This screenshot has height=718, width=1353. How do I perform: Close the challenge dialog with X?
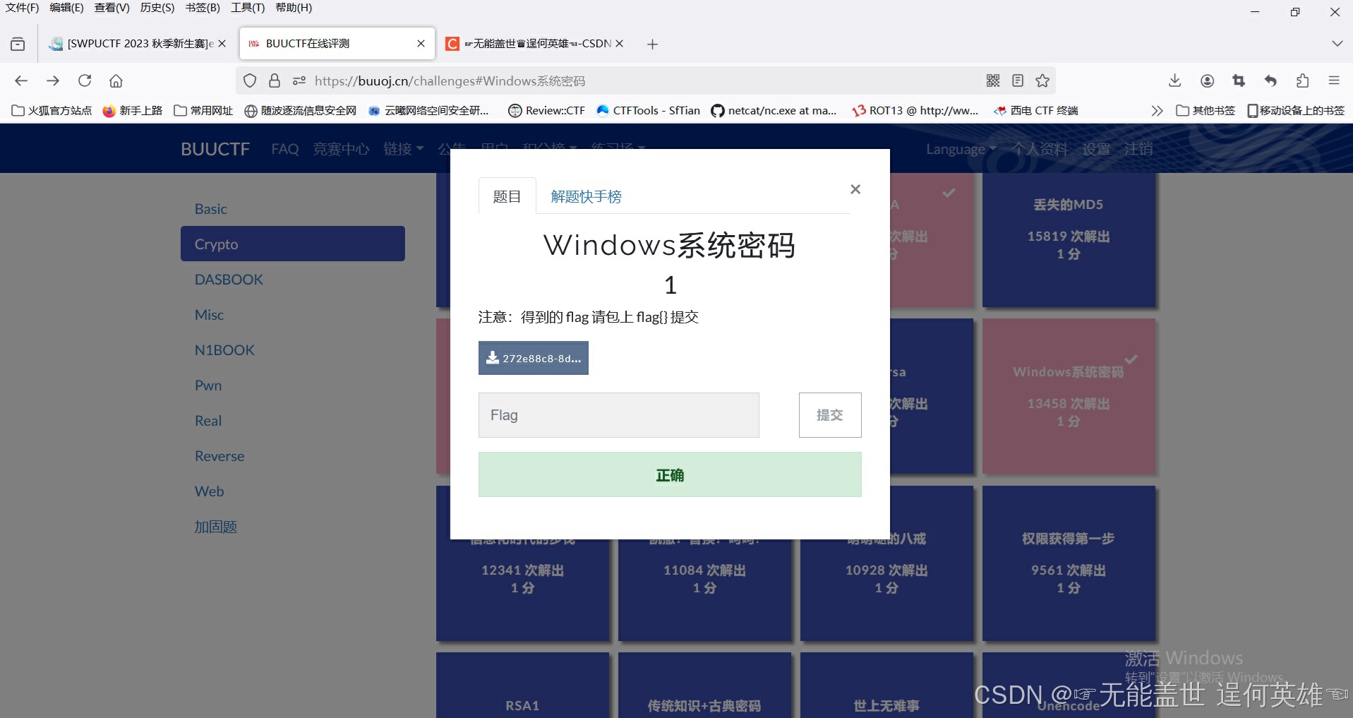click(x=855, y=189)
